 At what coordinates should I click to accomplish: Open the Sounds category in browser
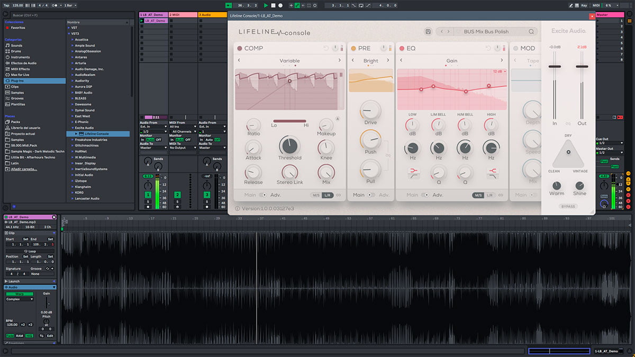click(16, 45)
